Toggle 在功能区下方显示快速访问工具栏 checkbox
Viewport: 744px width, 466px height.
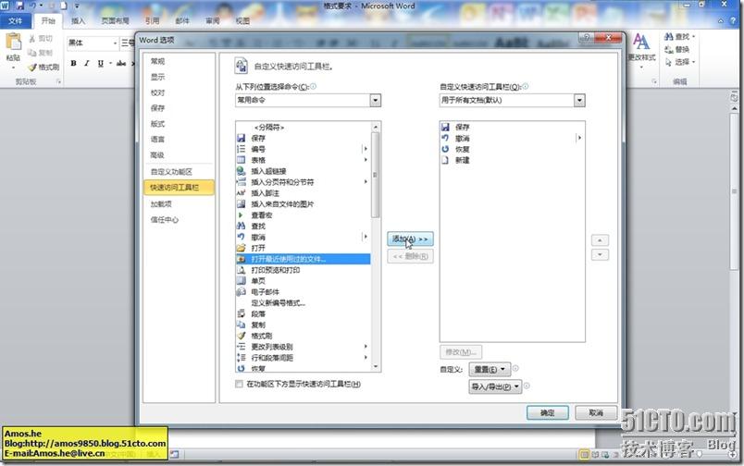tap(239, 384)
